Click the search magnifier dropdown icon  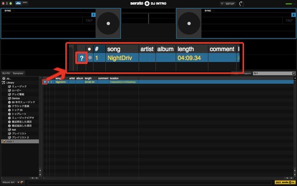point(255,73)
